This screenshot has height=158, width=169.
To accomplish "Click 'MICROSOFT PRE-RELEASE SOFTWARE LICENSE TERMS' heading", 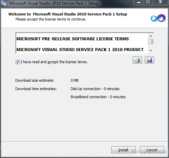I will 73,39.
